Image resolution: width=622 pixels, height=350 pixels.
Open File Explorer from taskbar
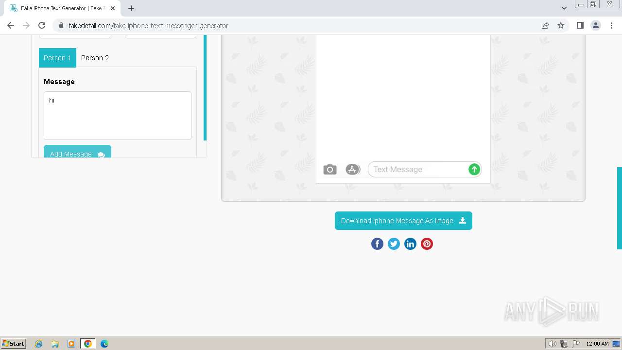[x=55, y=344]
